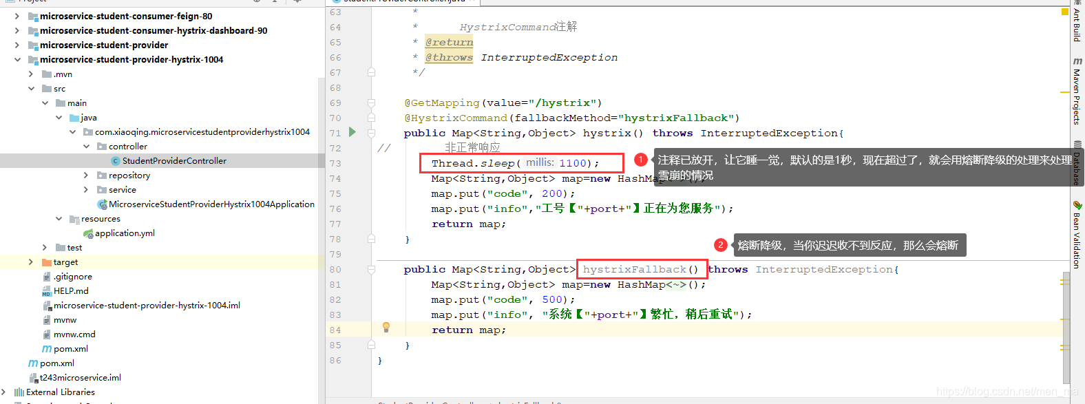The image size is (1085, 404).
Task: Click the code value 500 on line 82
Action: point(552,299)
